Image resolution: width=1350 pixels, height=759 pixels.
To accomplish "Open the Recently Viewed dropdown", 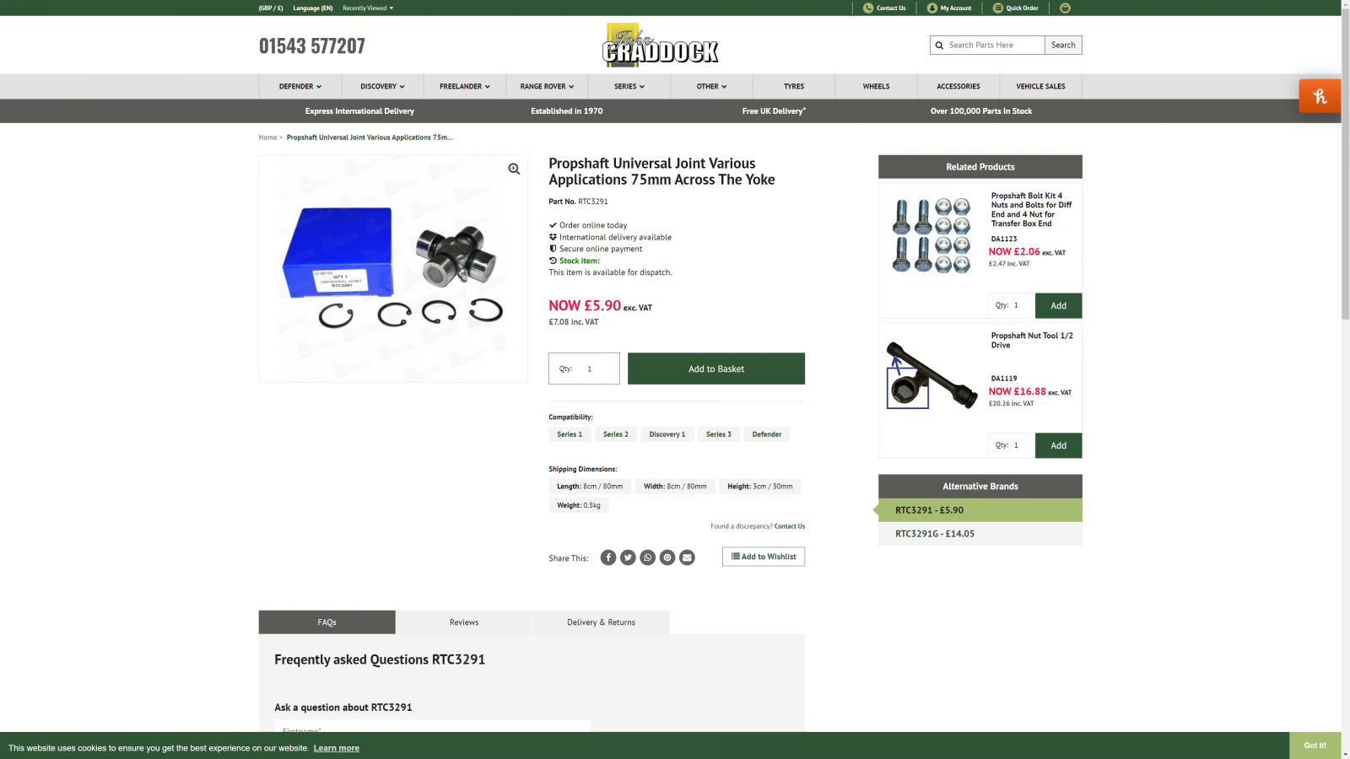I will [x=368, y=8].
